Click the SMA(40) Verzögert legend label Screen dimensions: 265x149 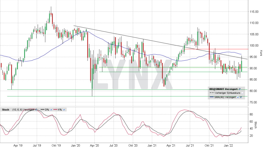(225, 97)
